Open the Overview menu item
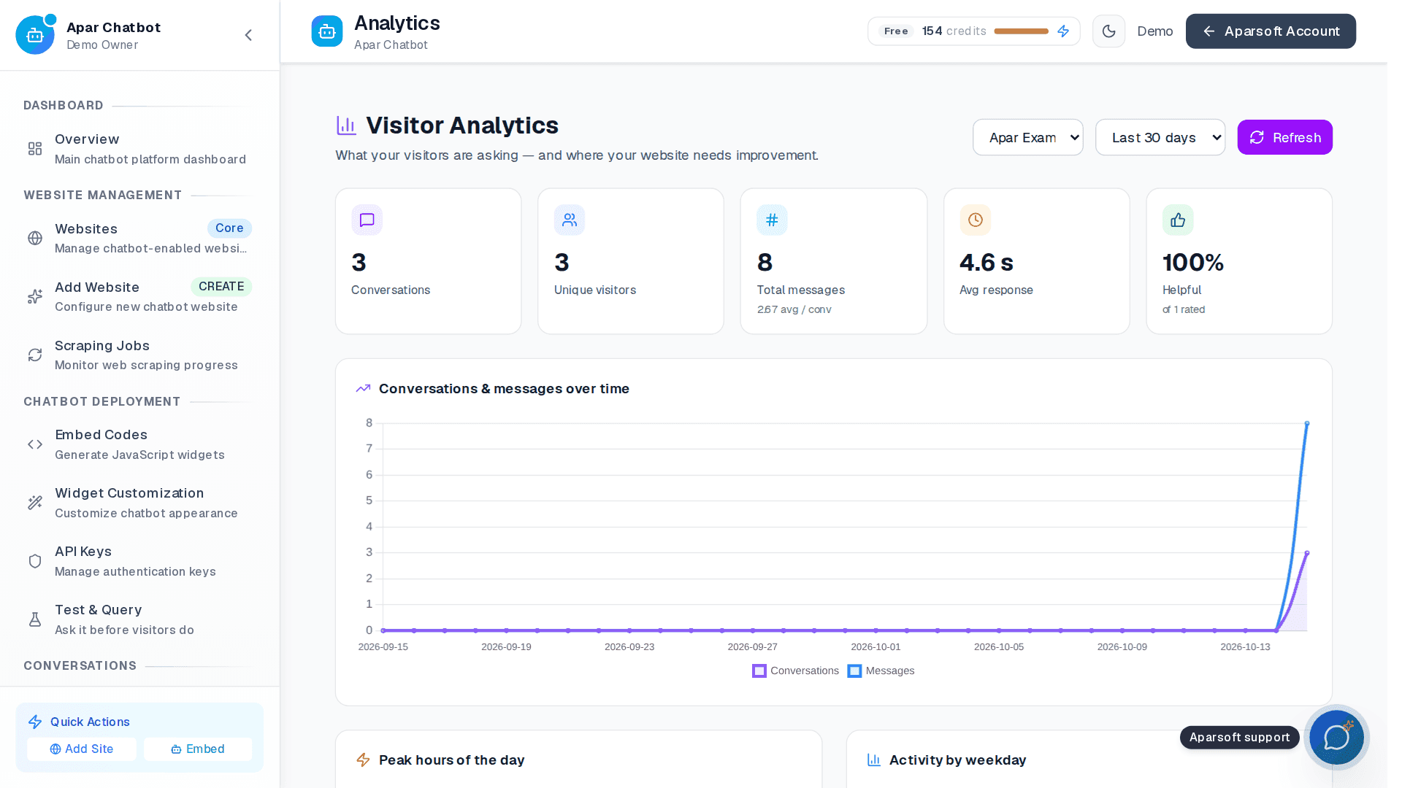1402x788 pixels. tap(139, 149)
